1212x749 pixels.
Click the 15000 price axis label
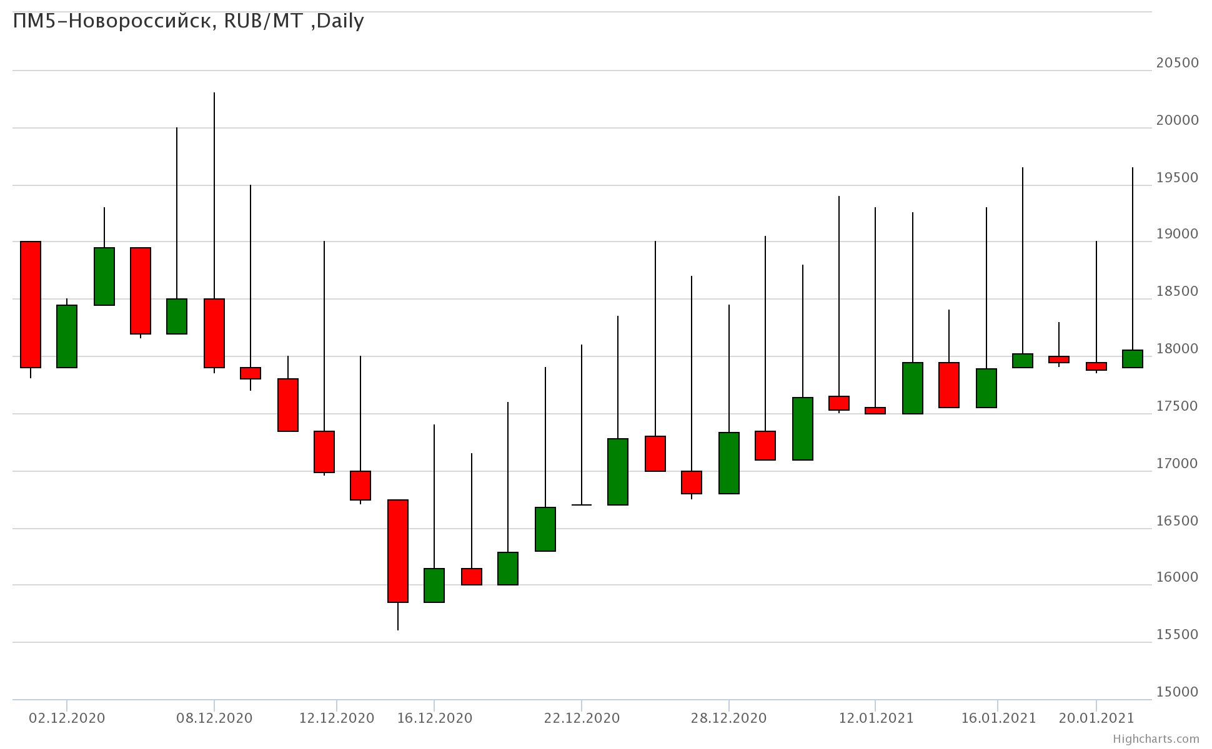1177,692
